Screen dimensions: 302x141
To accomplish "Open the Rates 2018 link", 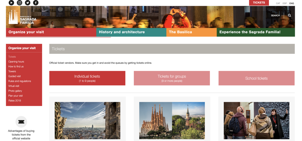I will click(x=15, y=101).
